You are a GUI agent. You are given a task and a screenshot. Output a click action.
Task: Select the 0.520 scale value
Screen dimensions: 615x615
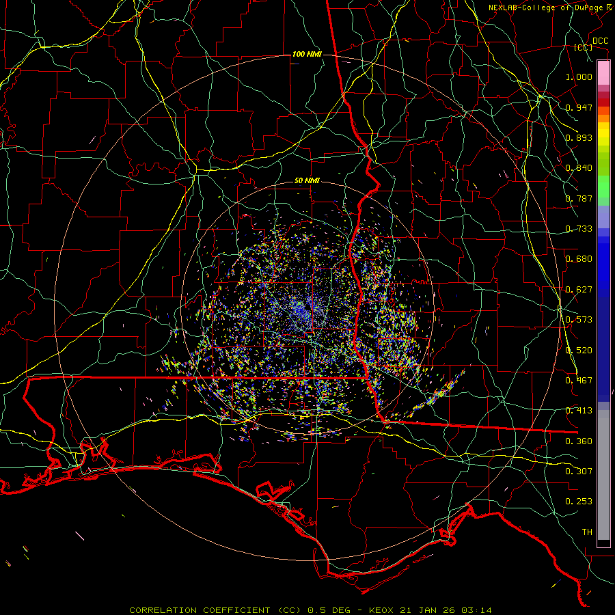click(x=579, y=351)
